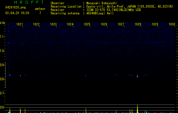Click the meteor count label
Image resolution: width=178 pixels, height=113 pixels.
(x=40, y=9)
